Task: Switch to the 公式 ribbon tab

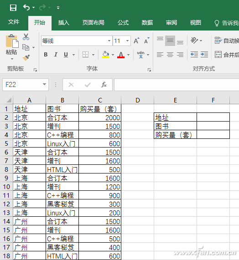Action: tap(123, 23)
